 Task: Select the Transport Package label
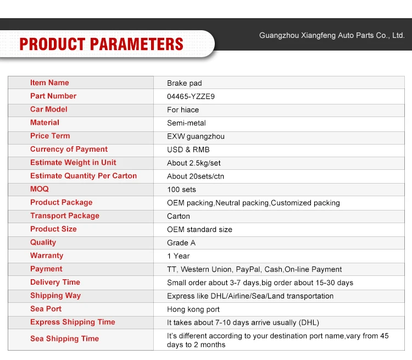tap(65, 216)
